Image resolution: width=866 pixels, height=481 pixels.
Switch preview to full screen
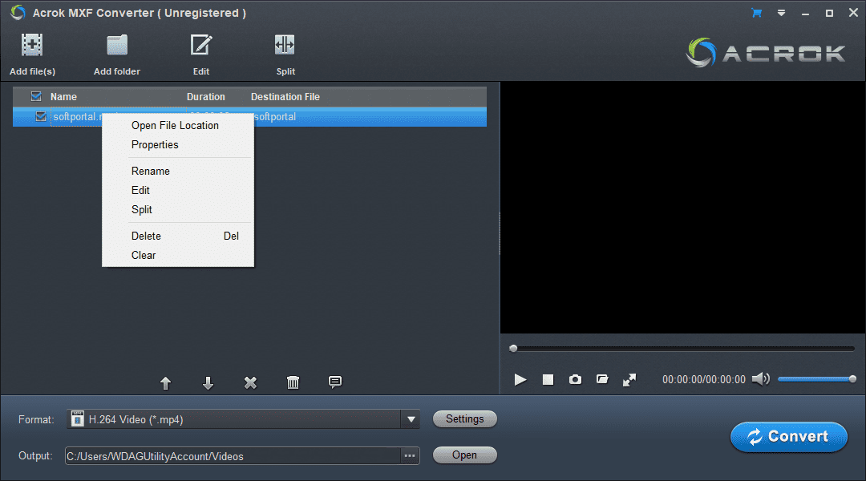[629, 380]
